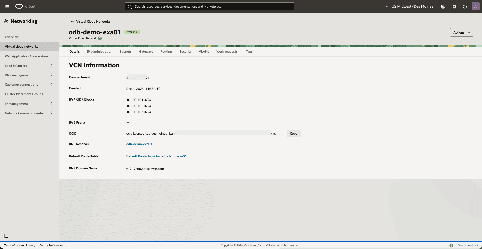Launch Cloud Shell from the top bar
The height and width of the screenshot is (249, 482).
[443, 6]
